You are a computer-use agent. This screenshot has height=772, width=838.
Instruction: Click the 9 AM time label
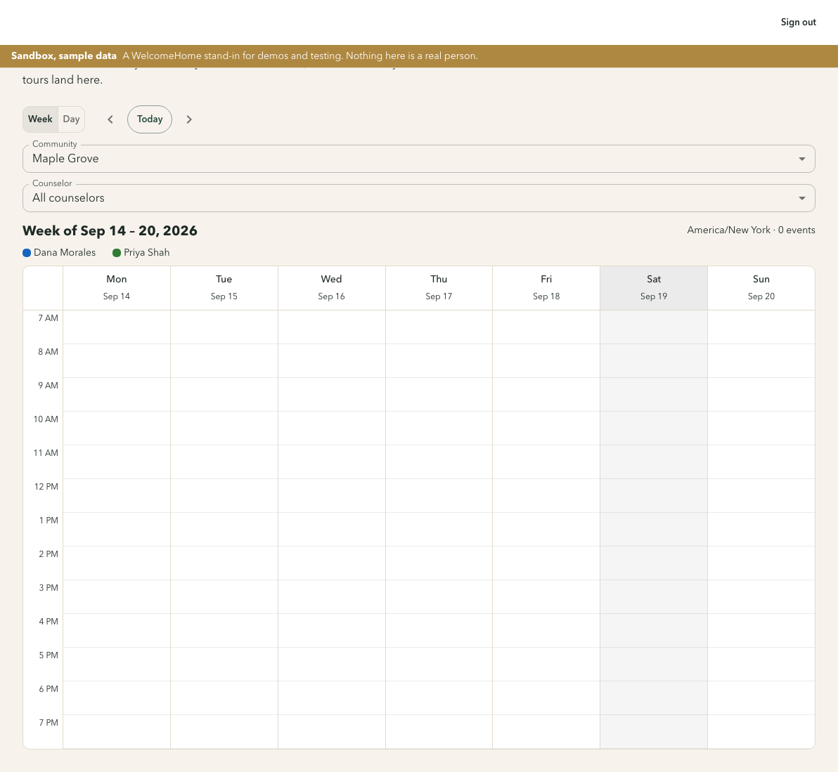coord(48,386)
